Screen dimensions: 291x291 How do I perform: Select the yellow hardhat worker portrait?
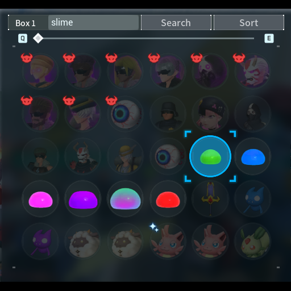(x=126, y=156)
